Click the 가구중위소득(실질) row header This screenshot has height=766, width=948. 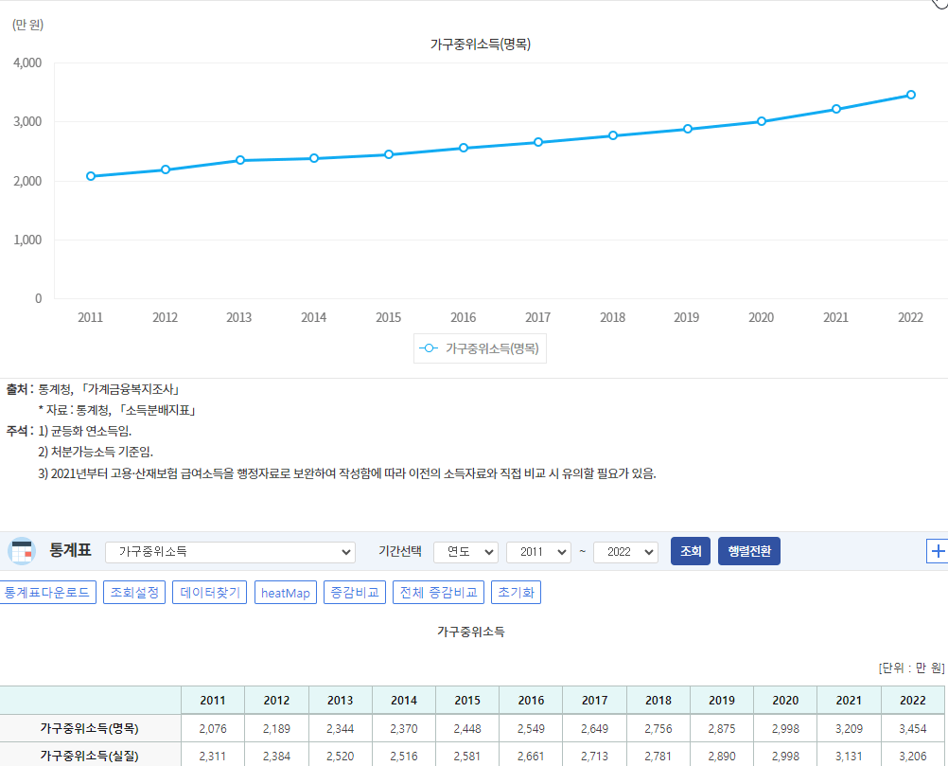point(90,756)
